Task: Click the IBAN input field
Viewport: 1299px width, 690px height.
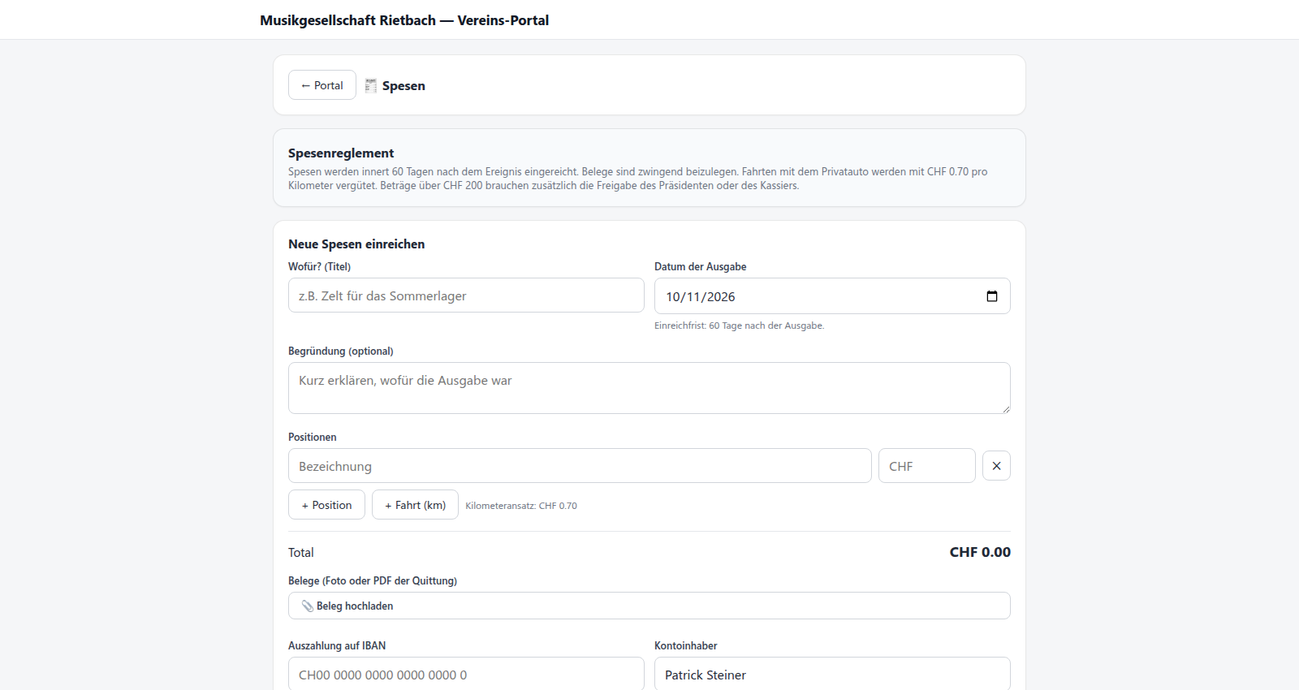Action: pos(466,674)
